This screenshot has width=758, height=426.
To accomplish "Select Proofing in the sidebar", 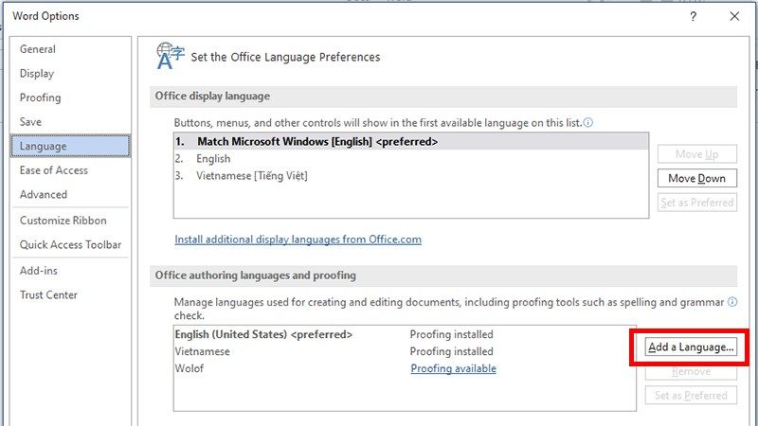I will click(x=70, y=98).
